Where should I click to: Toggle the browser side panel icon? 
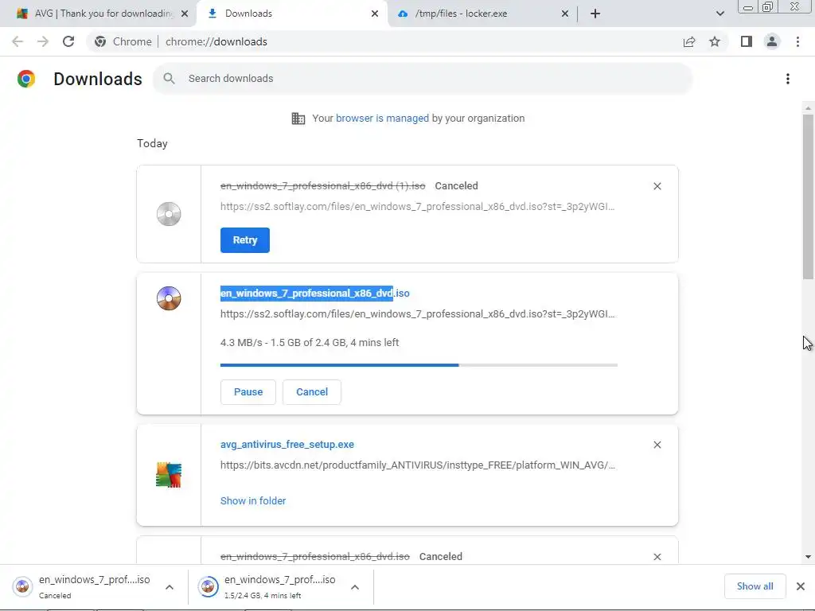point(746,41)
